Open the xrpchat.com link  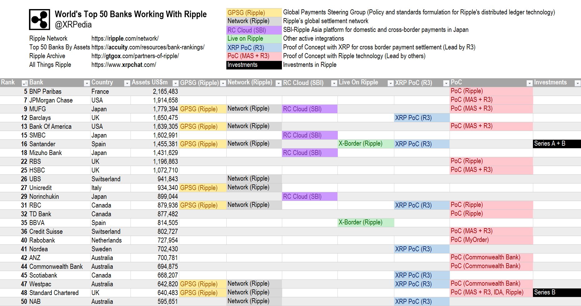(x=124, y=65)
